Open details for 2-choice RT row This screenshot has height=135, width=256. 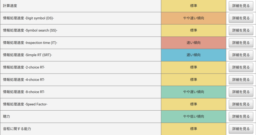coord(241,67)
